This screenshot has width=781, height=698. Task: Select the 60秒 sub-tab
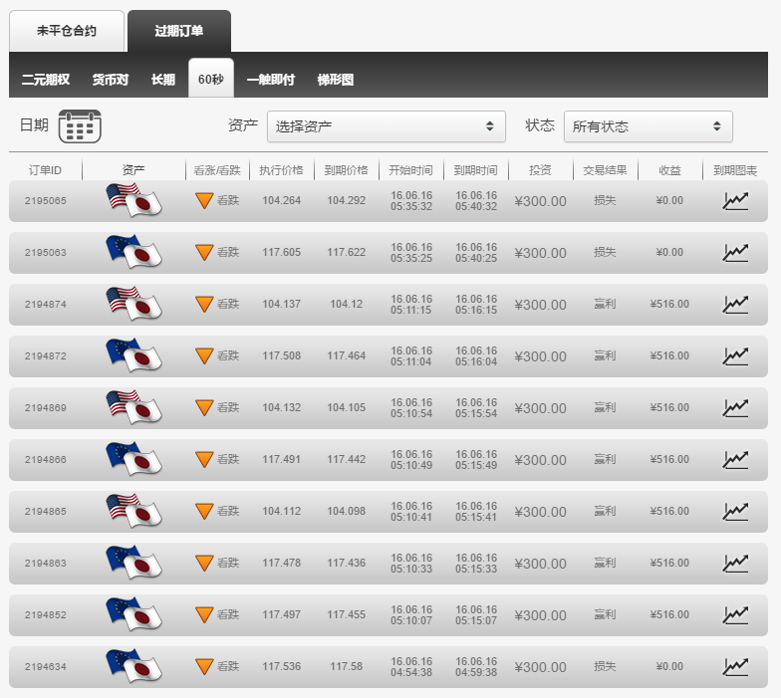click(x=211, y=79)
